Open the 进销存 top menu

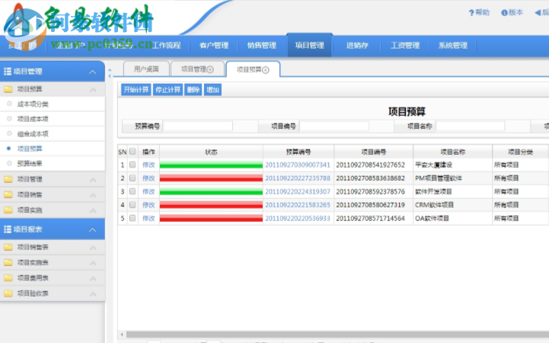tap(357, 46)
